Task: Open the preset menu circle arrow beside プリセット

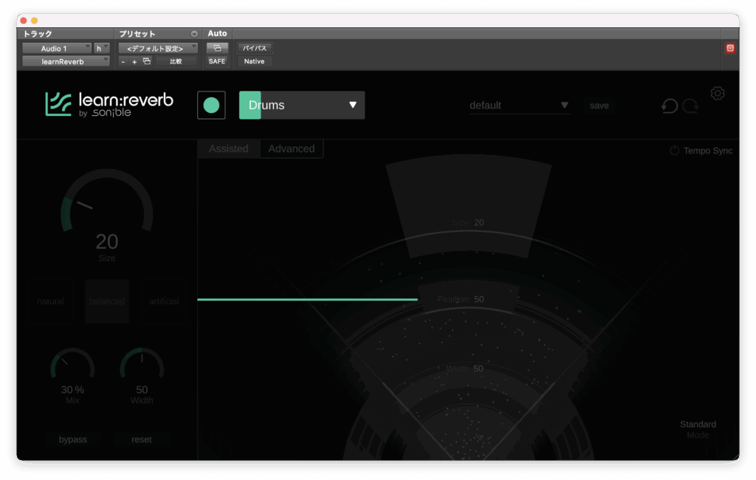Action: [x=194, y=34]
